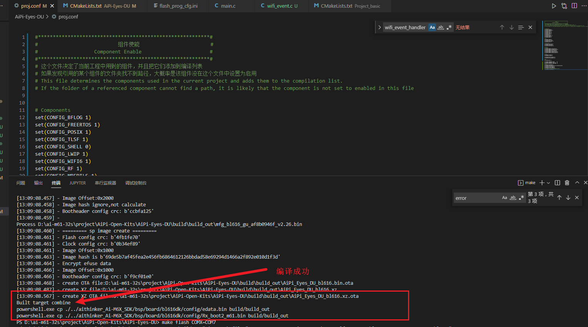Click the '# Components' comment line
Screen dimensions: 588x327
pyautogui.click(x=53, y=110)
